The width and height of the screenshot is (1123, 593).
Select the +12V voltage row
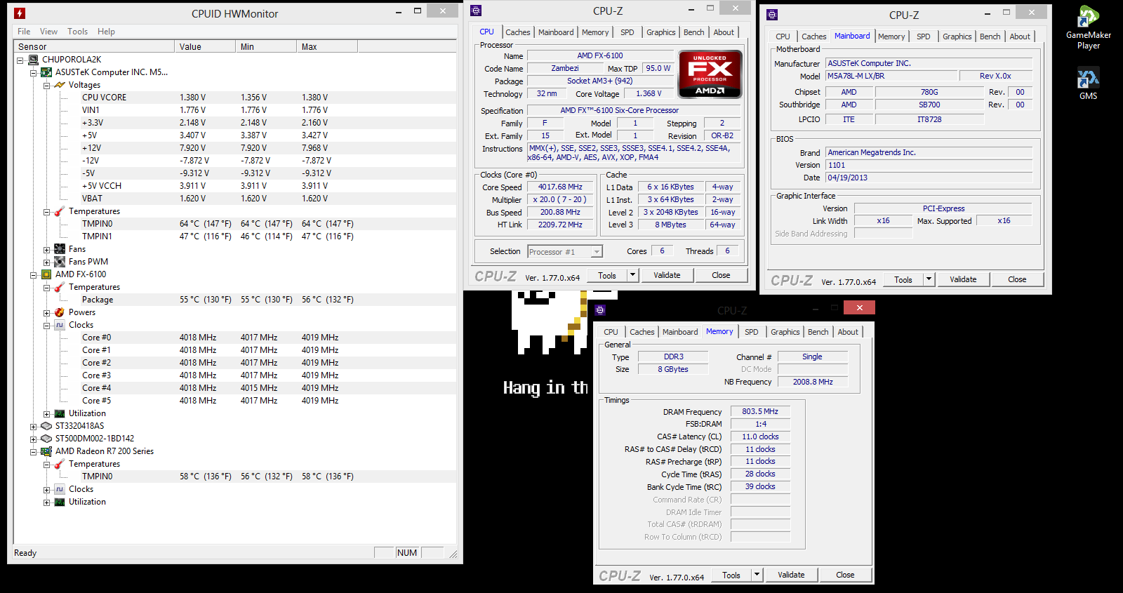(x=235, y=148)
